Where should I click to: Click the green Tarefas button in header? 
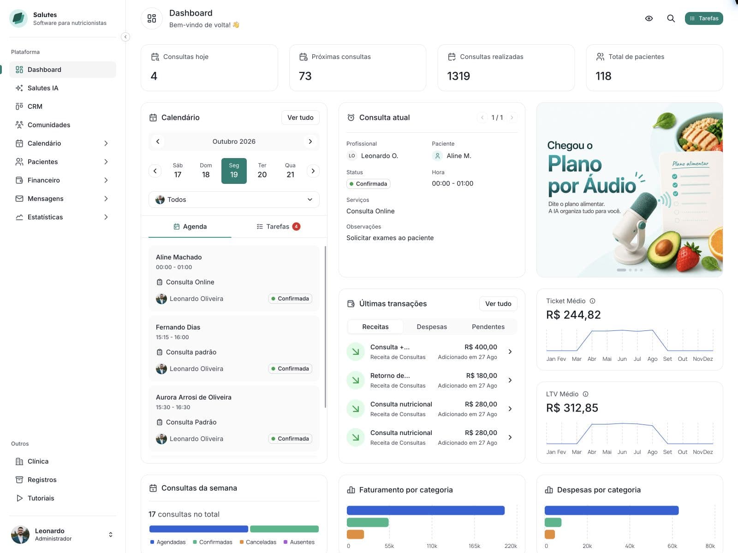[704, 18]
